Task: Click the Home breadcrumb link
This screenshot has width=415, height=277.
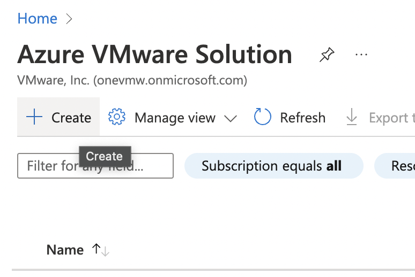Action: [37, 19]
